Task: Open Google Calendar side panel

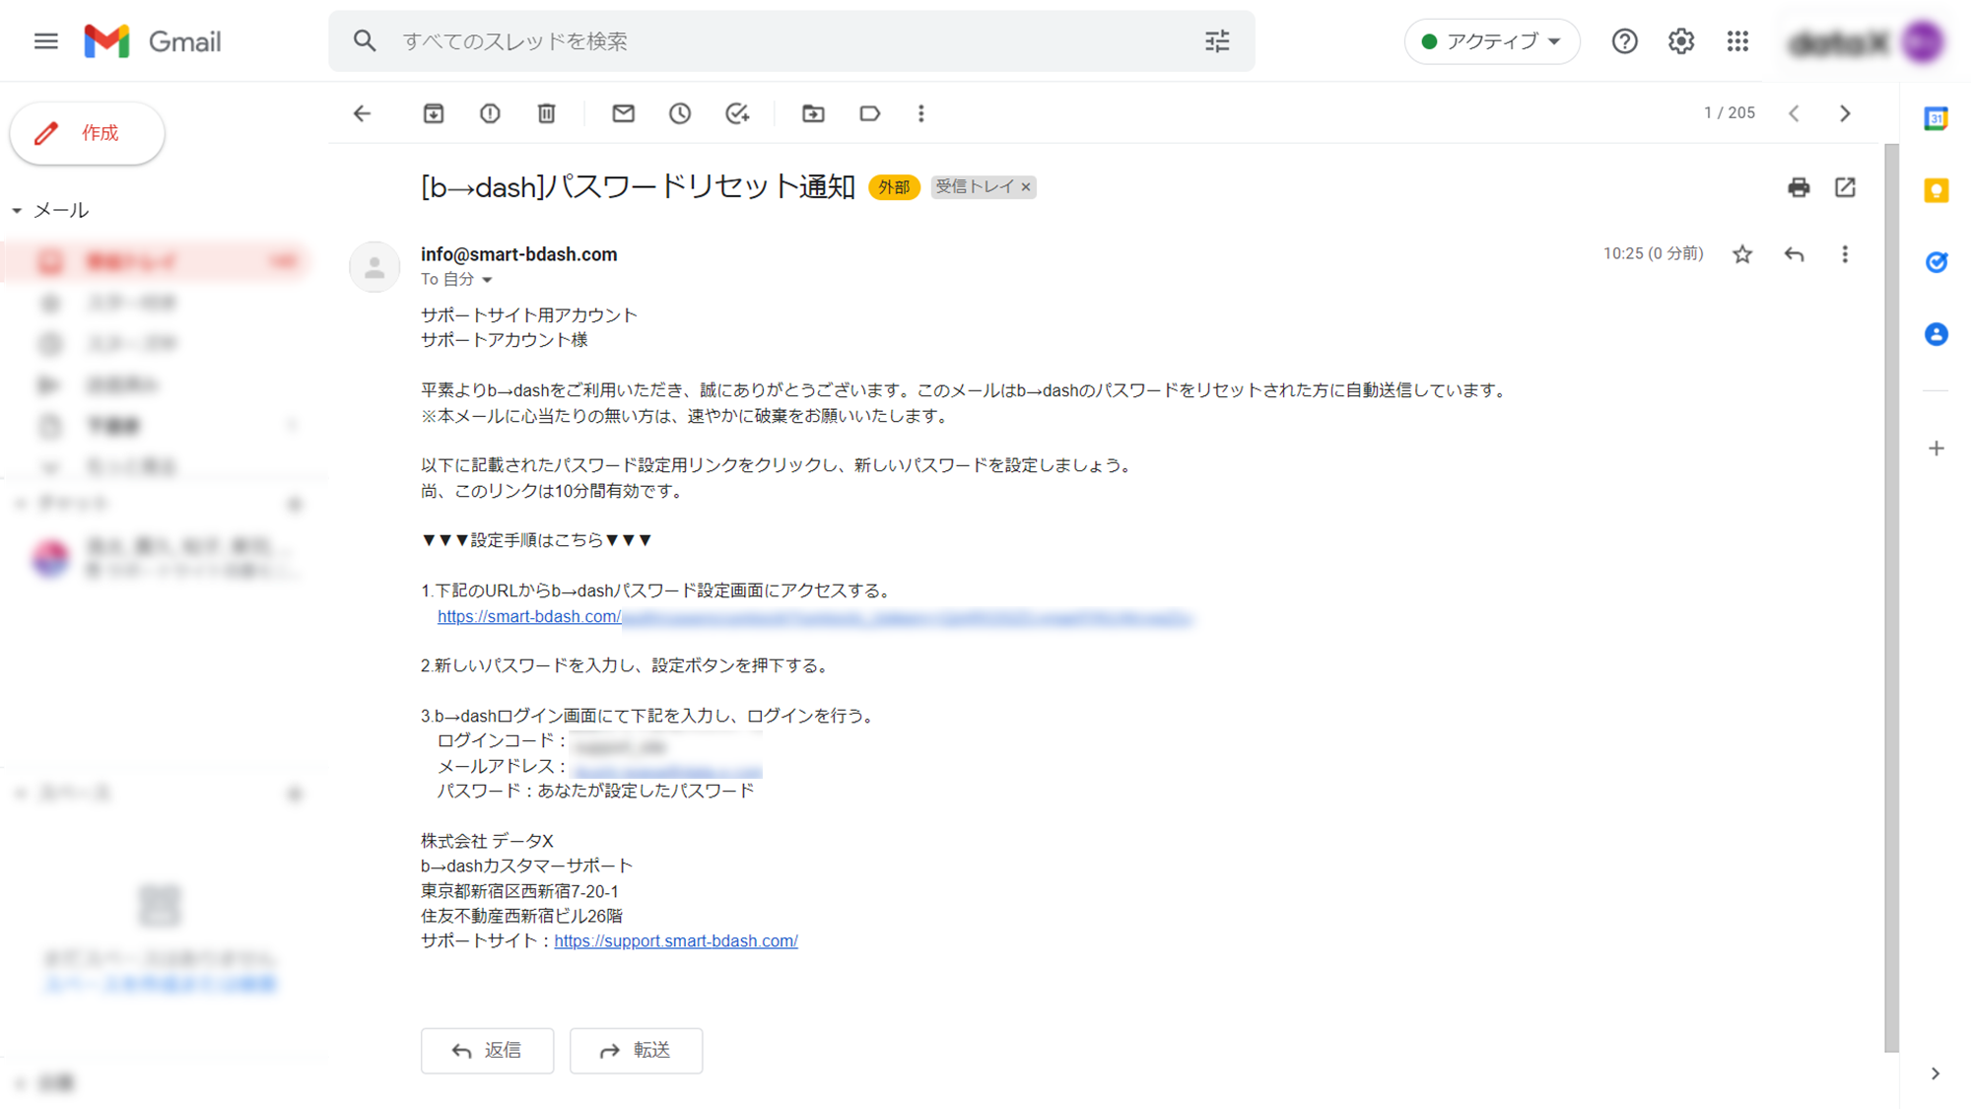Action: pyautogui.click(x=1937, y=118)
